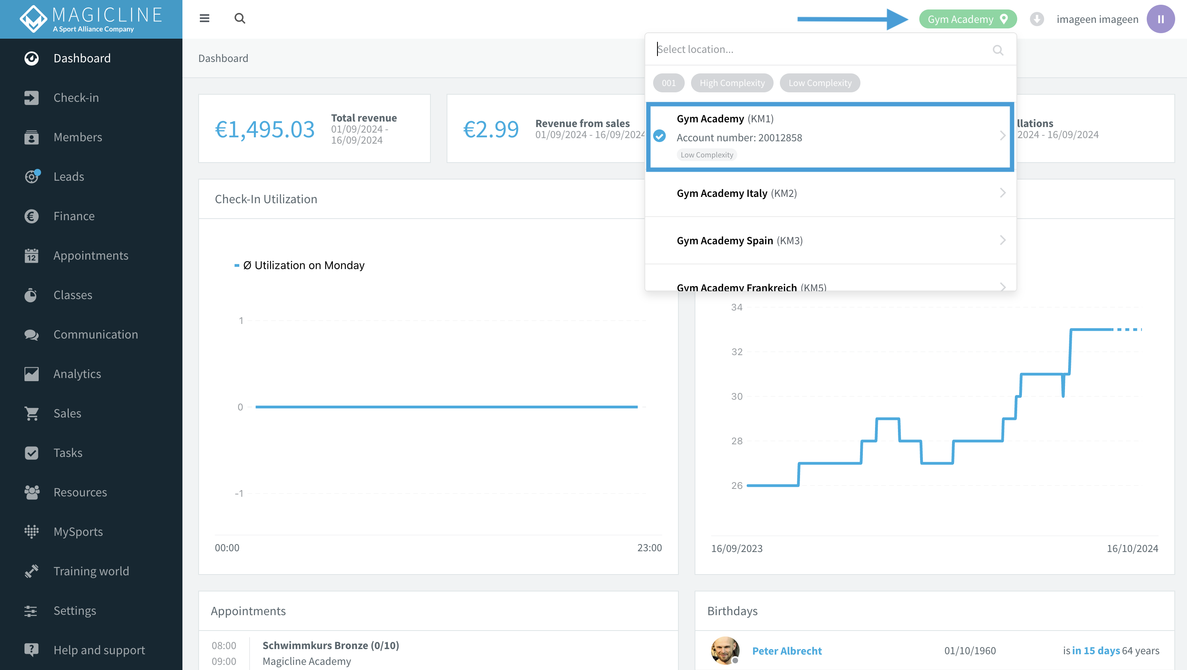
Task: Click the Analytics chart icon
Action: [31, 374]
